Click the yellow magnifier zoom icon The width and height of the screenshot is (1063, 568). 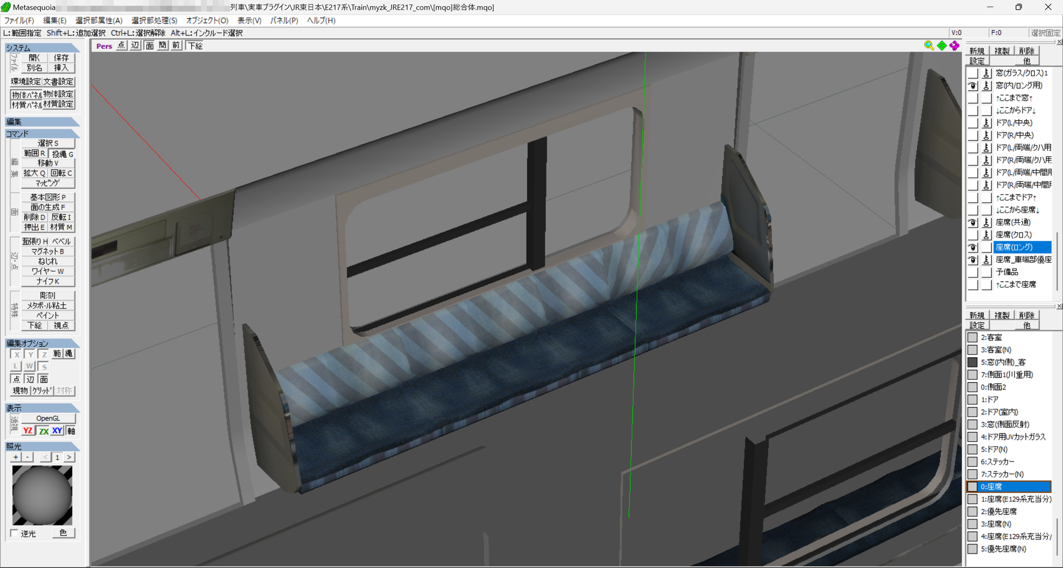929,46
